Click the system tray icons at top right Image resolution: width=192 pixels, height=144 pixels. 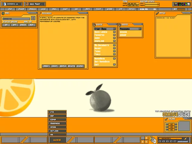[x=181, y=4]
